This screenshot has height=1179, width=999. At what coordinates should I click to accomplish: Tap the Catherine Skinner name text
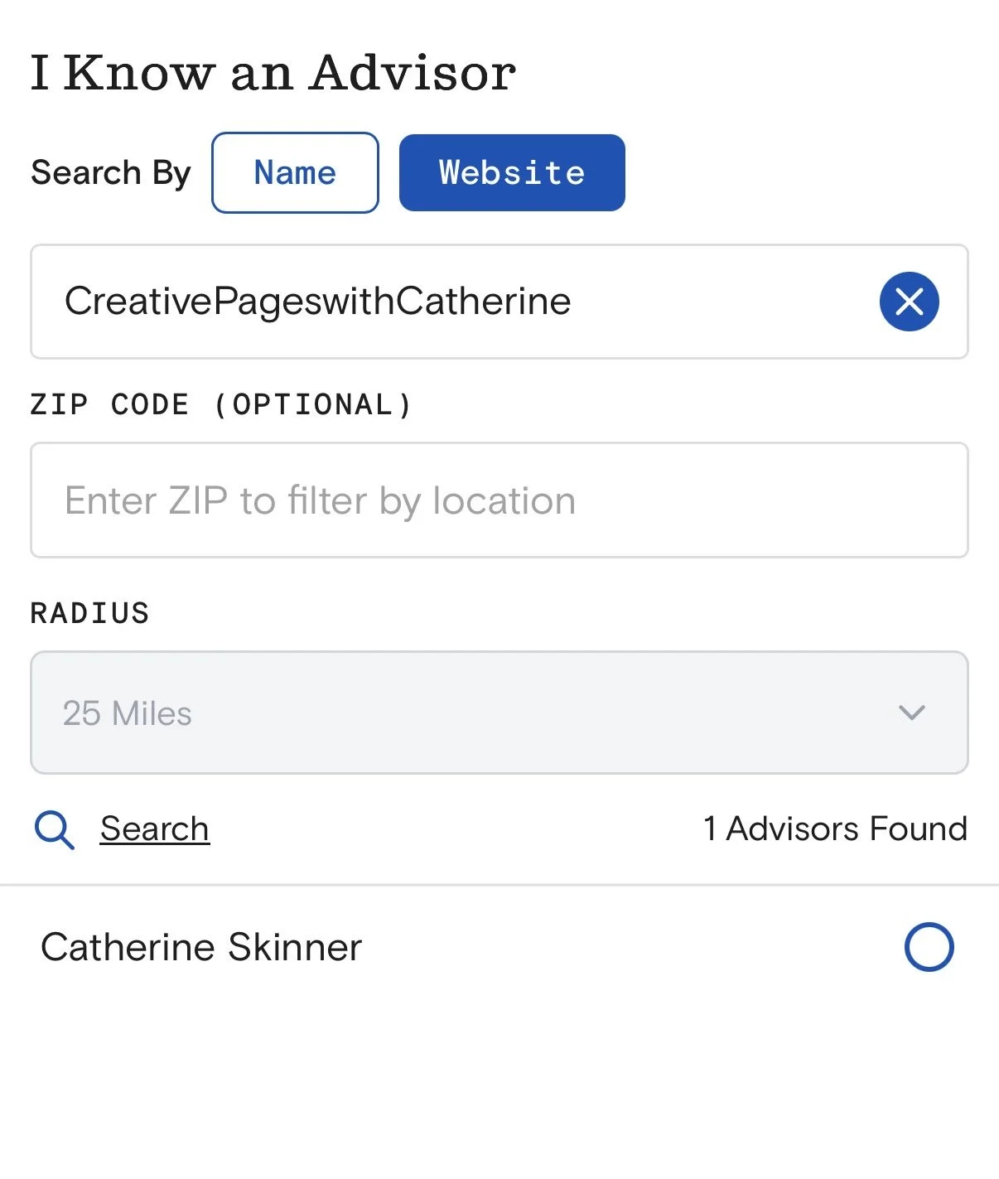pyautogui.click(x=201, y=947)
